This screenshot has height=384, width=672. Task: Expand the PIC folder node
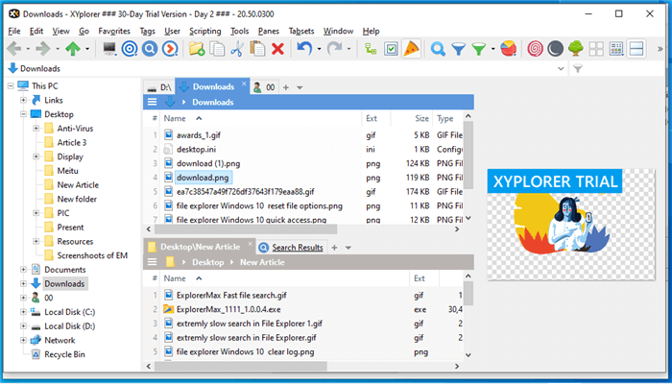coord(36,213)
